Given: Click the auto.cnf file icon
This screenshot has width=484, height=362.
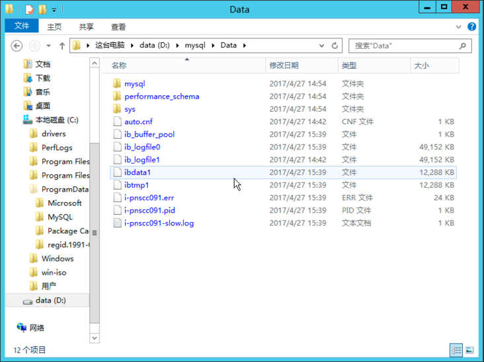Looking at the screenshot, I should click(x=117, y=122).
